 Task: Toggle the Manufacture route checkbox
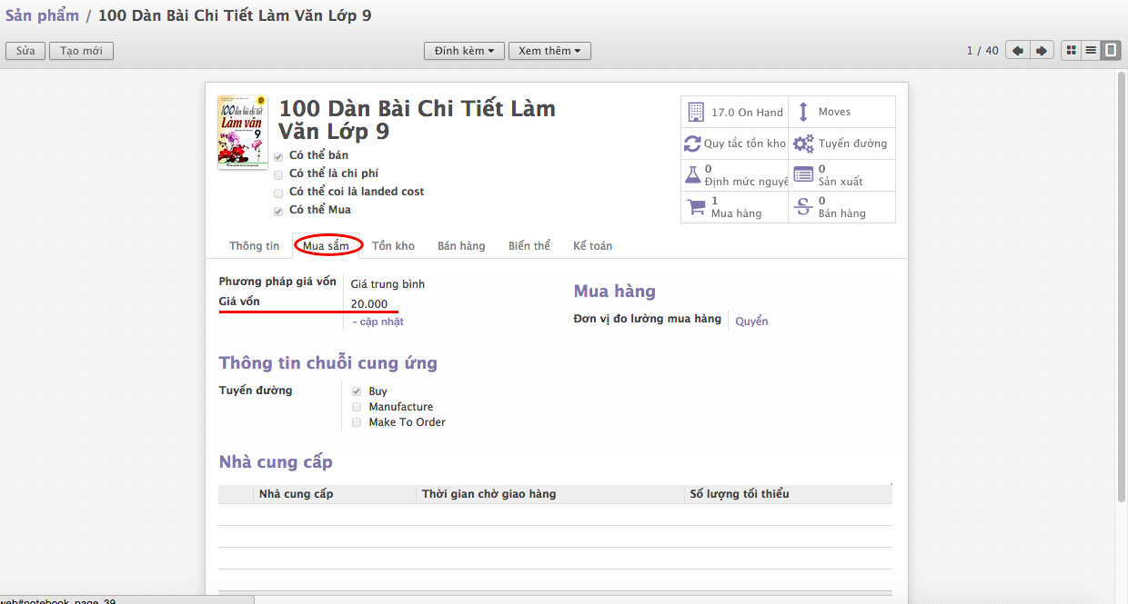tap(357, 407)
